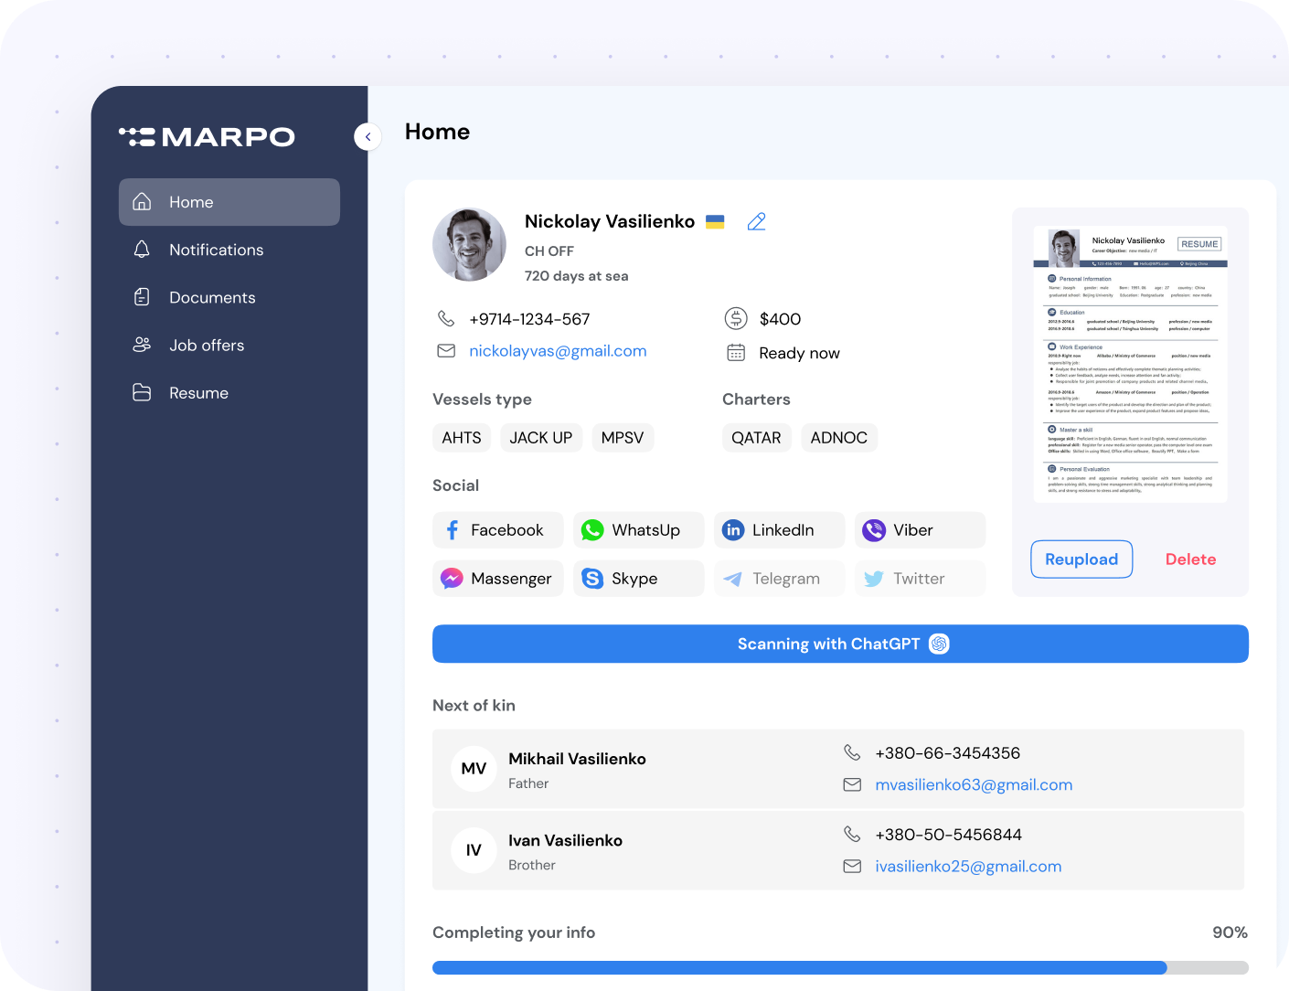1289x991 pixels.
Task: Open the nickolayvas@gmail.com email link
Action: 558,351
